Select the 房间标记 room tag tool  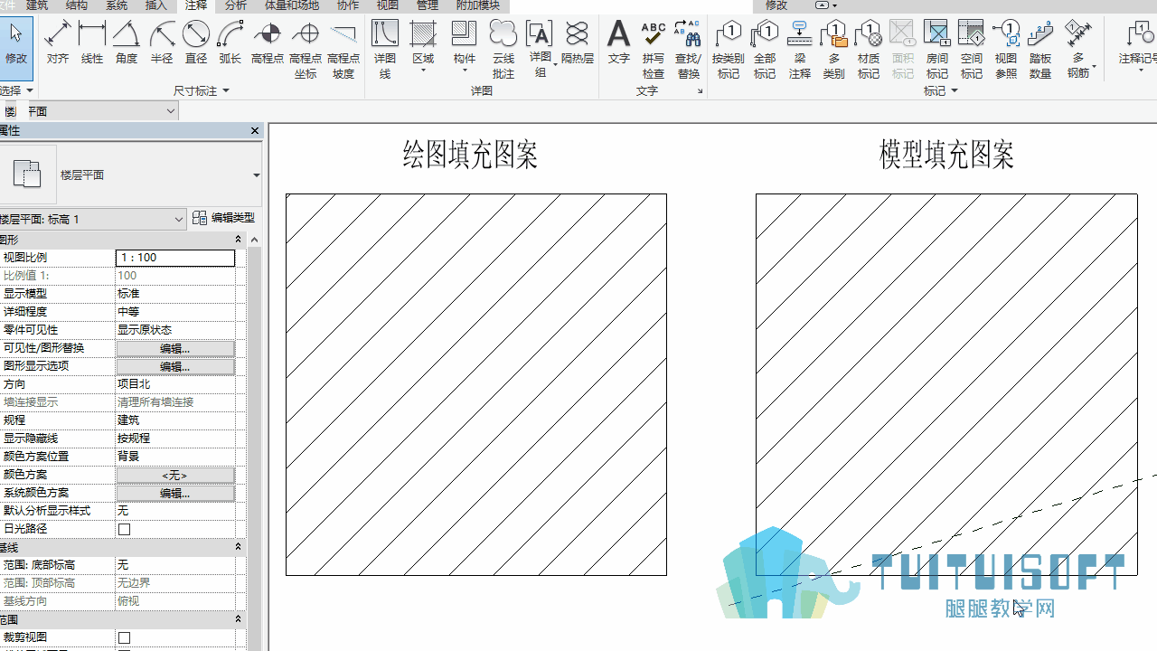tap(937, 50)
